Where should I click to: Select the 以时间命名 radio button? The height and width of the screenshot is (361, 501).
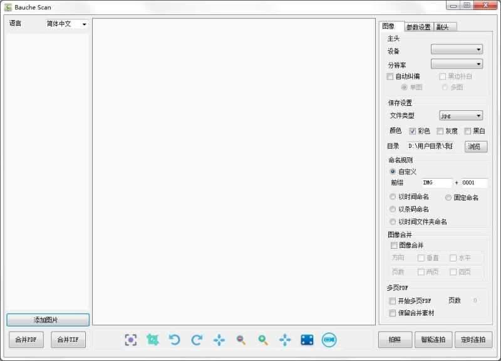(x=393, y=197)
